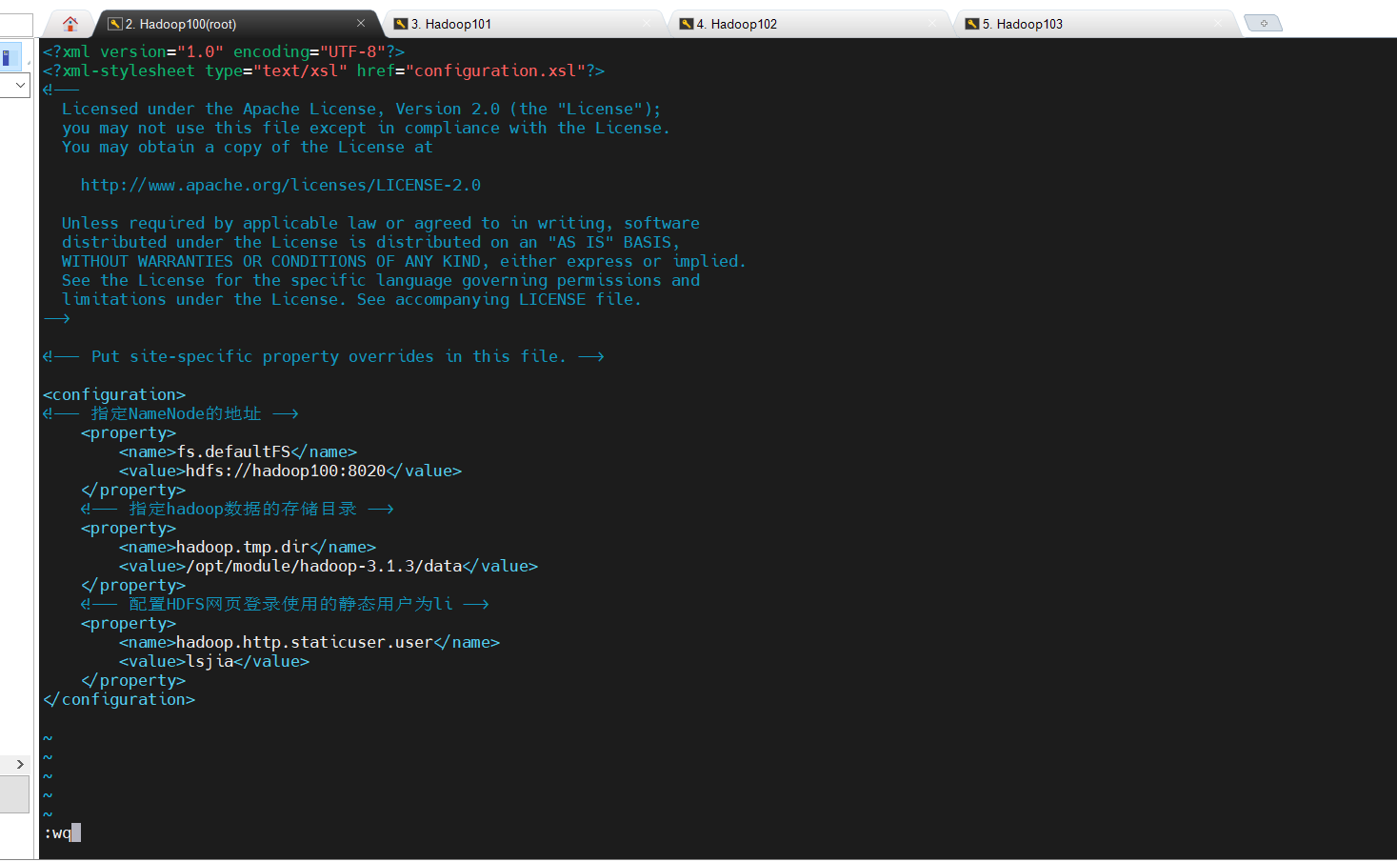The height and width of the screenshot is (862, 1397).
Task: Click 'WITHOUT WARRANTIES OR CONDITIONS' line
Action: click(x=405, y=261)
